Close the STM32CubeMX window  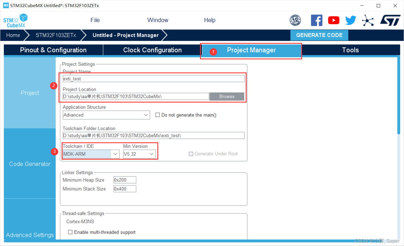tap(395, 6)
